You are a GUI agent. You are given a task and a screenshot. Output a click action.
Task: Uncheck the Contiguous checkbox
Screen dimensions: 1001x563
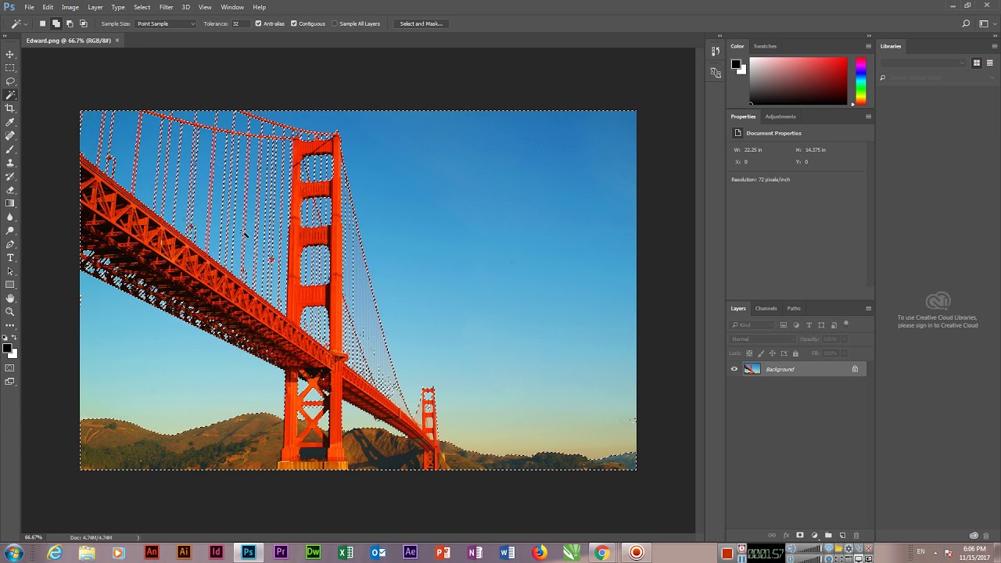pos(294,23)
